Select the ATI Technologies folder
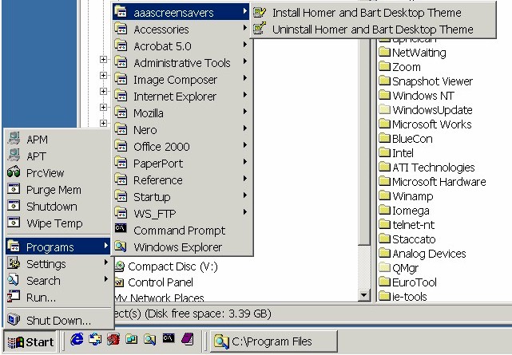Image resolution: width=512 pixels, height=355 pixels. (427, 168)
